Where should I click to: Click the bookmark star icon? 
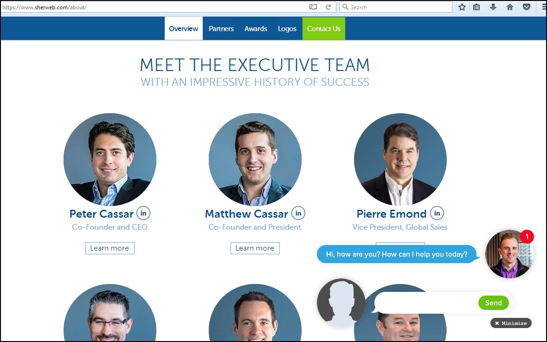pos(462,7)
